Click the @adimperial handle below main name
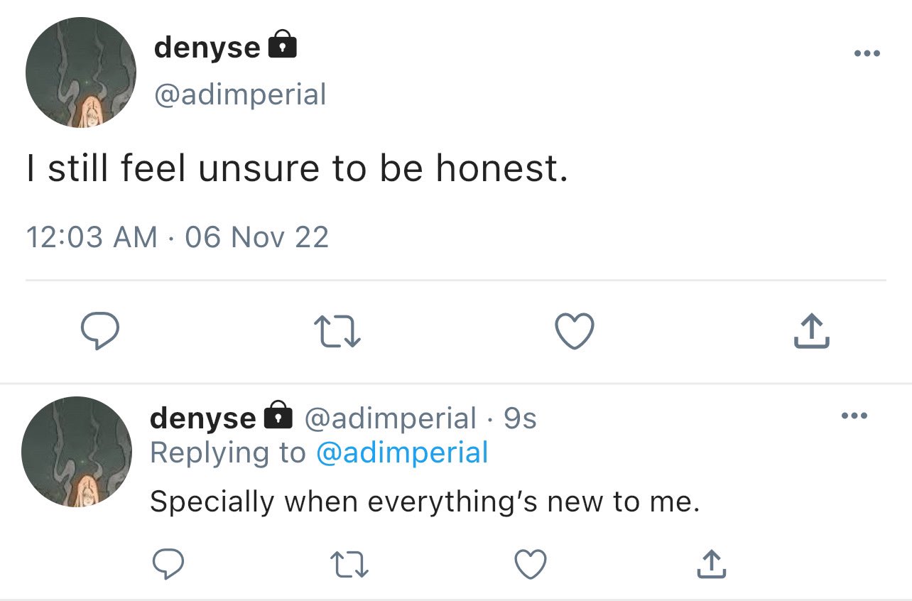Screen dimensions: 912x601 (x=240, y=94)
